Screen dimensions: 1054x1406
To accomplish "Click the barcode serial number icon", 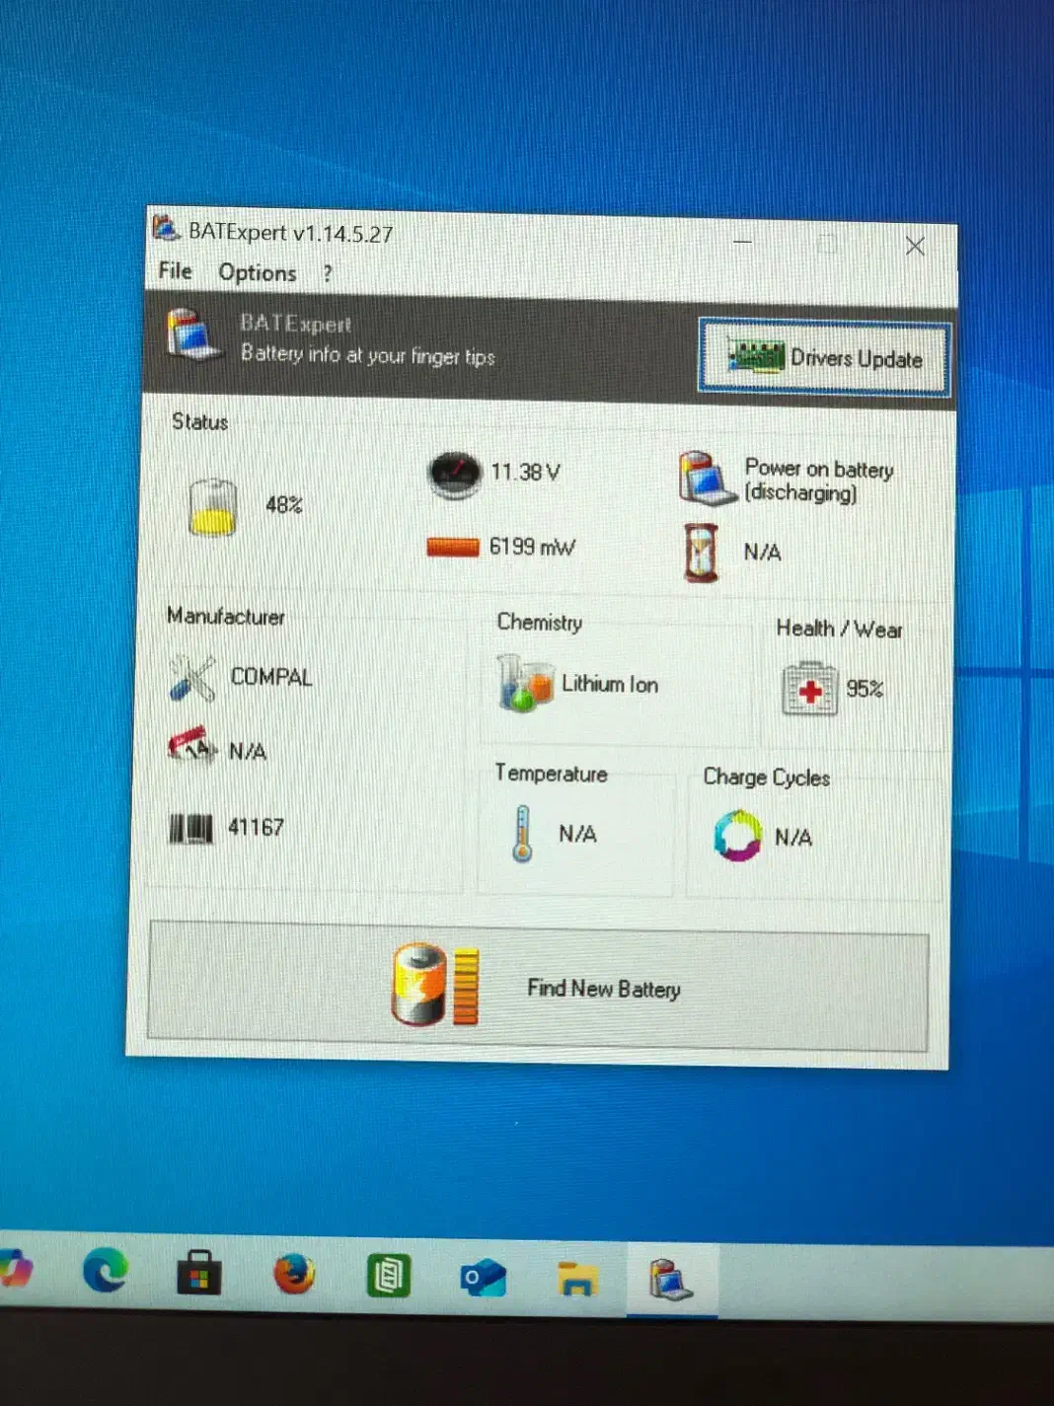I will (x=190, y=828).
